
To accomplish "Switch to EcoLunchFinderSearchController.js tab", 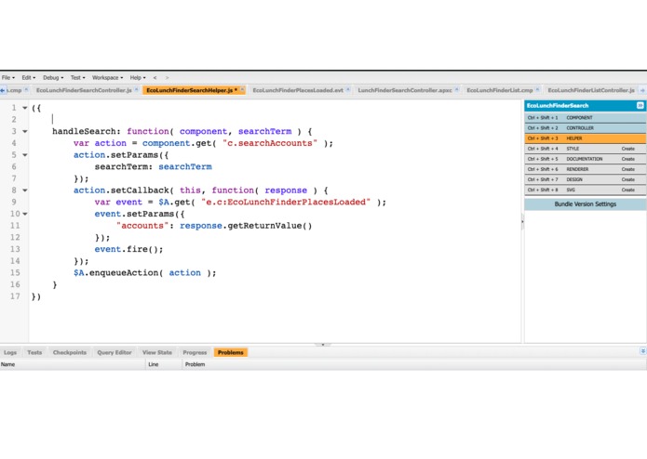I will [x=84, y=90].
